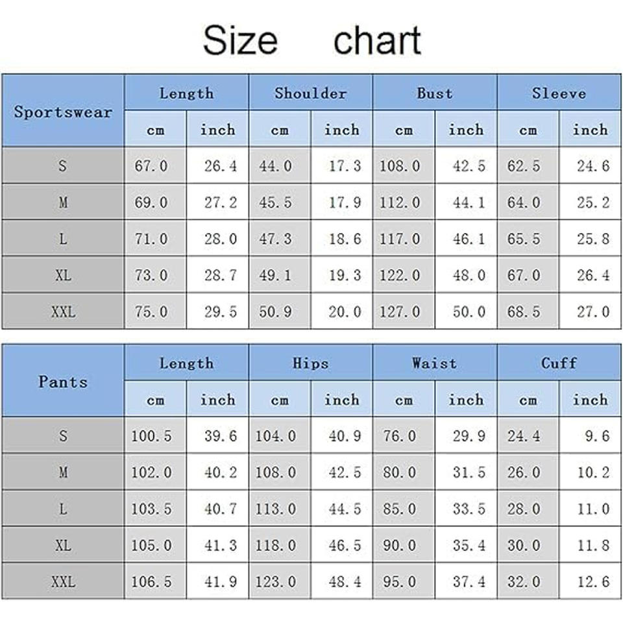This screenshot has height=623, width=623.
Task: Click the 47.3 shoulder value for L
Action: pos(275,239)
